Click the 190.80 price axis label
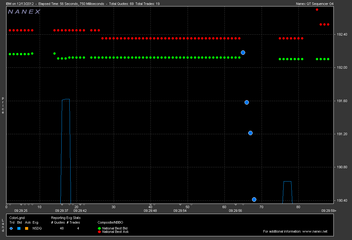Viewport: 352px width, 240px height. tap(342, 167)
